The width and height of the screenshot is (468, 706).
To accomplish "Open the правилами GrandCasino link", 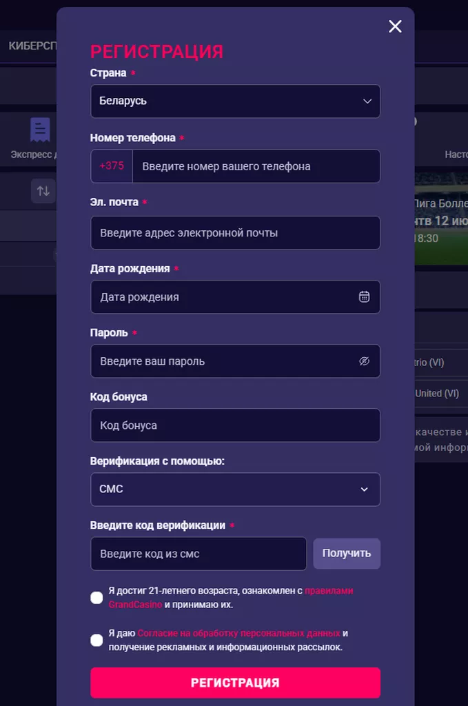I will [329, 591].
